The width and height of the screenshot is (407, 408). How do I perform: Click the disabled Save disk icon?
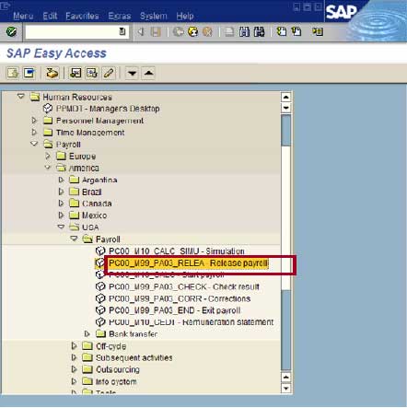pos(156,31)
